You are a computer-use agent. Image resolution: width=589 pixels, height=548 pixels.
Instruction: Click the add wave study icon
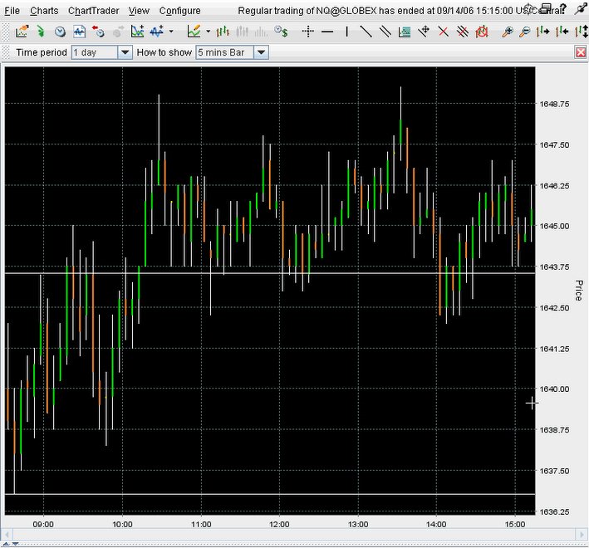157,32
